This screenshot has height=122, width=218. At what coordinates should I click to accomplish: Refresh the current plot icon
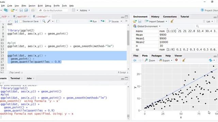[211, 60]
